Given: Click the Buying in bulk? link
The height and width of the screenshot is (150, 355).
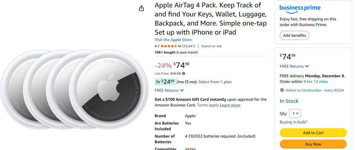Looking at the screenshot, I should pyautogui.click(x=293, y=122).
